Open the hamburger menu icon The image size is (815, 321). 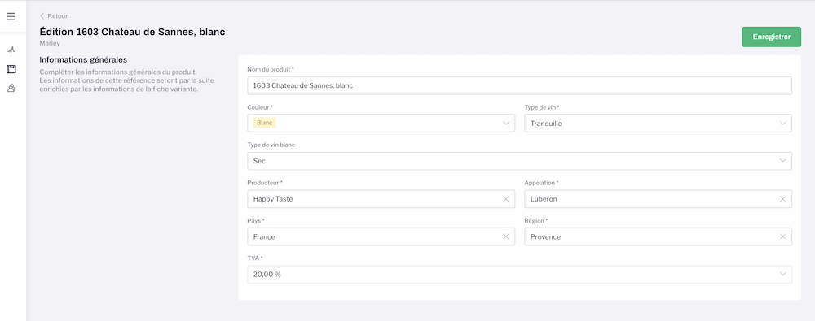[x=11, y=16]
